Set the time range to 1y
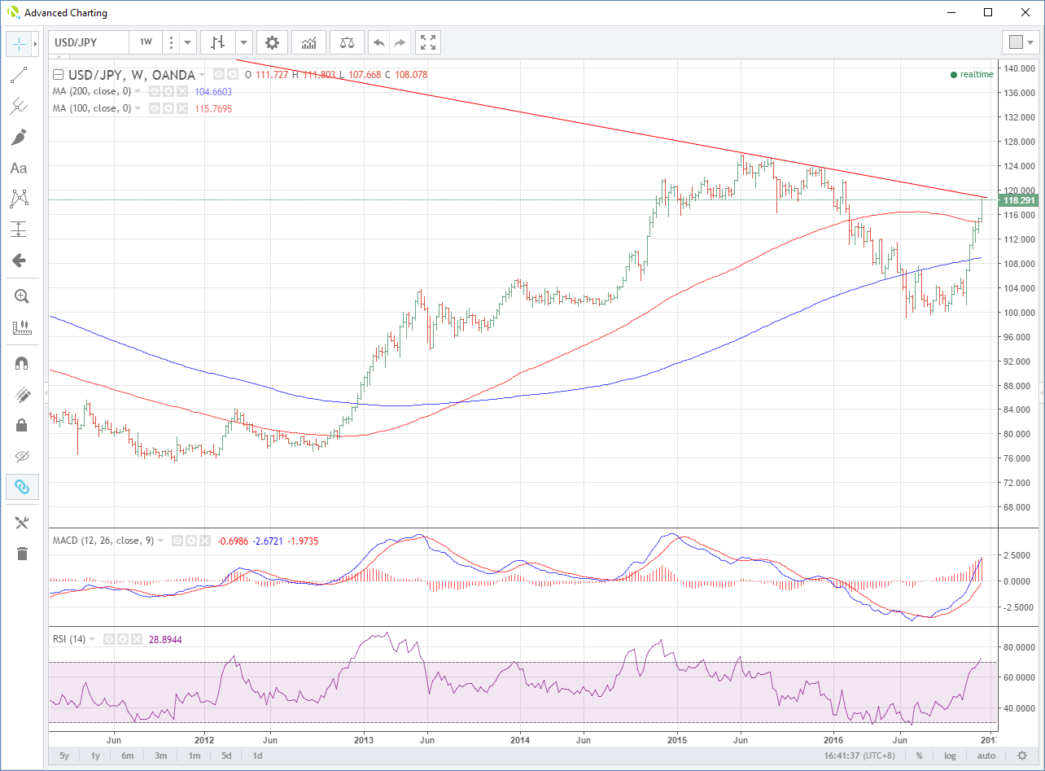This screenshot has height=771, width=1045. tap(96, 756)
